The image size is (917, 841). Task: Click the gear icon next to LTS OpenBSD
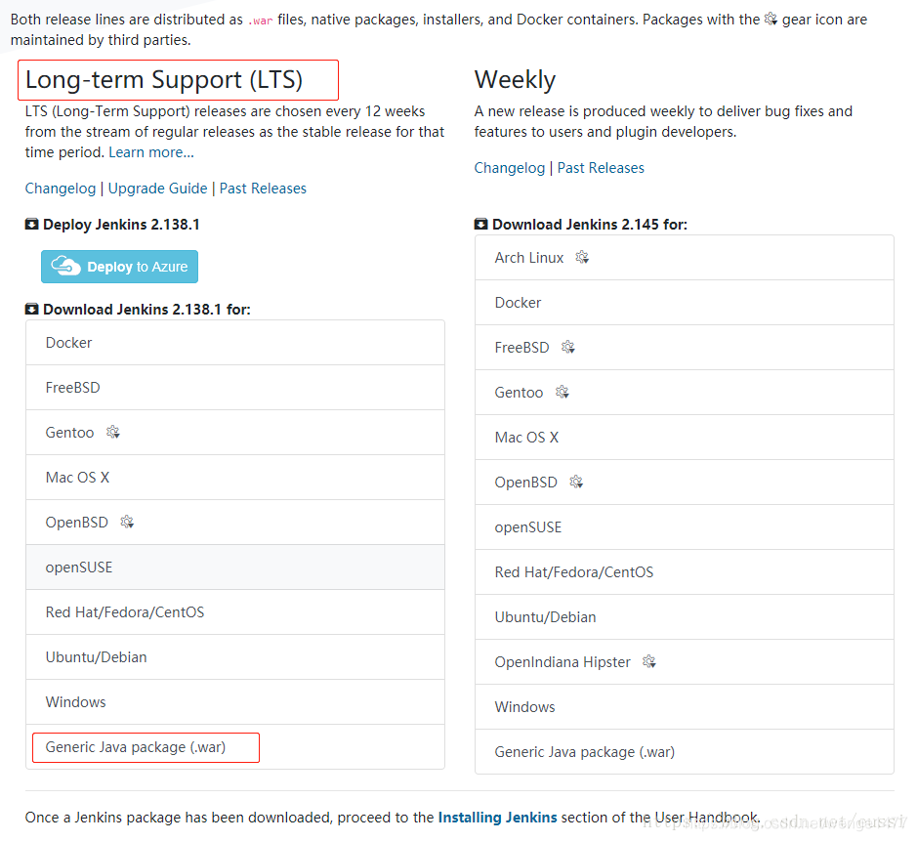[x=127, y=522]
